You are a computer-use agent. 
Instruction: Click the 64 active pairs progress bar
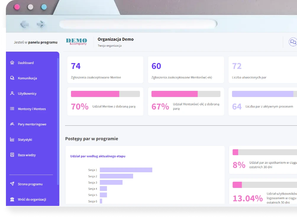coord(264,94)
